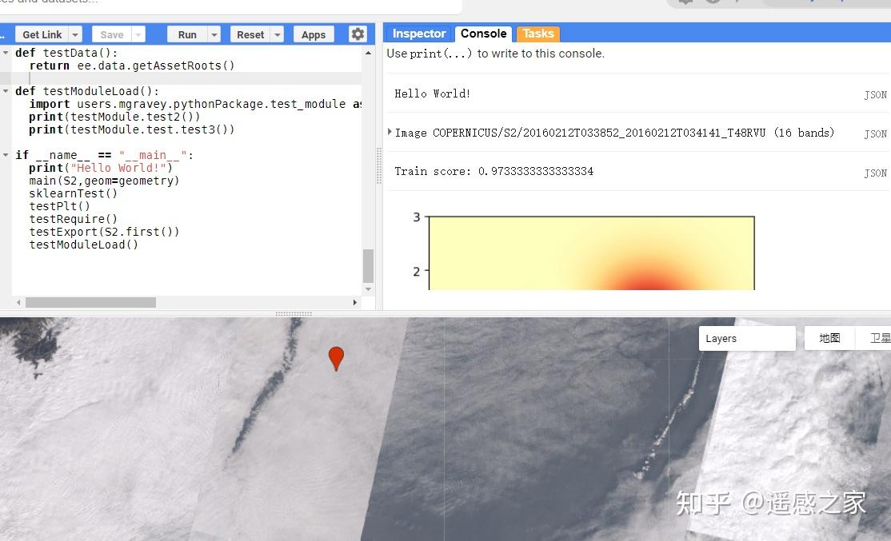Collapse the testData function fold triangle
This screenshot has width=891, height=541.
tap(6, 53)
